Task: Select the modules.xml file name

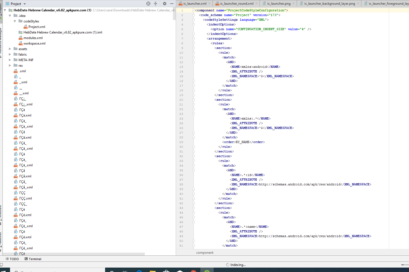Action: pos(33,38)
